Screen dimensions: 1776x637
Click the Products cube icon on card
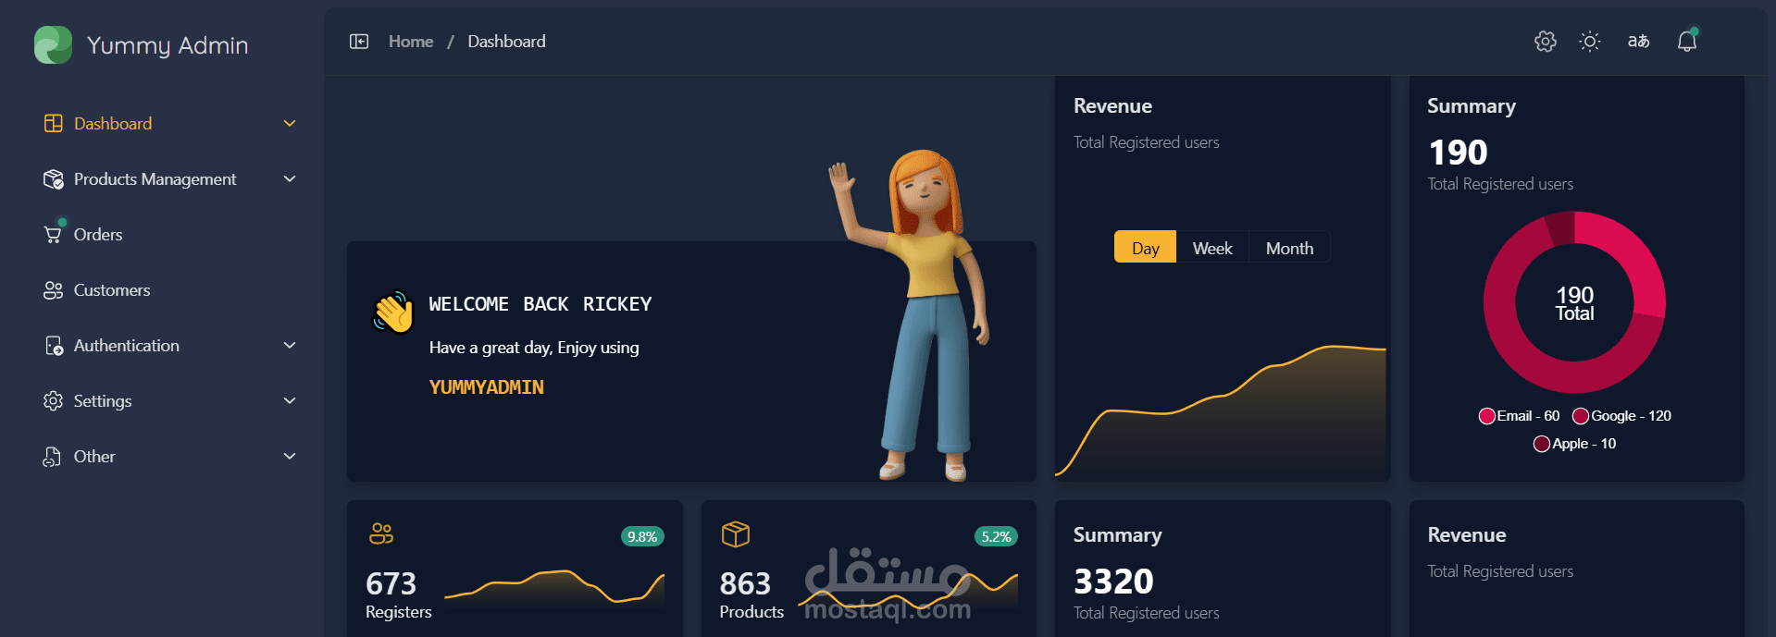(736, 533)
